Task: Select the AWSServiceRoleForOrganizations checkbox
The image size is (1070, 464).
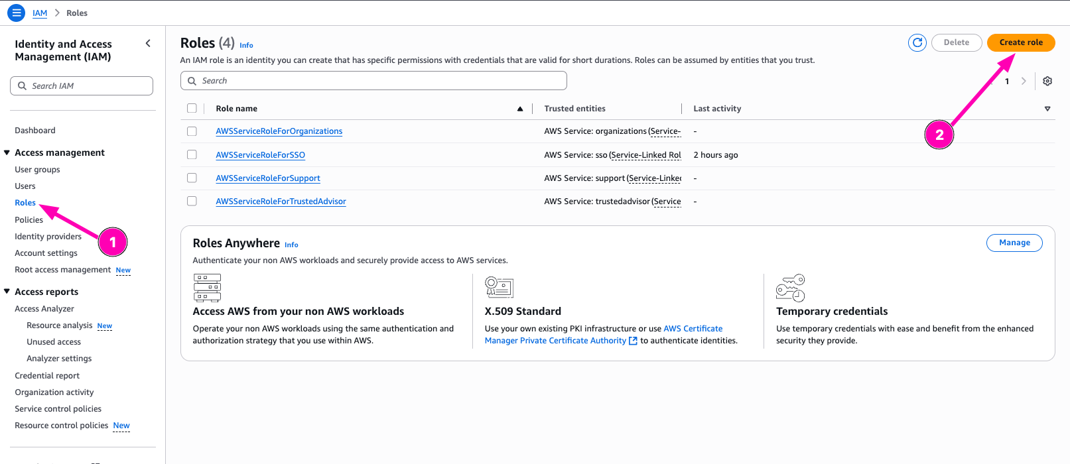Action: point(192,131)
